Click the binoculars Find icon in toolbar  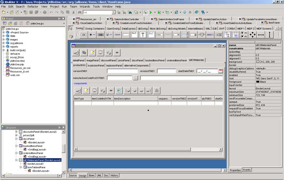(80, 12)
